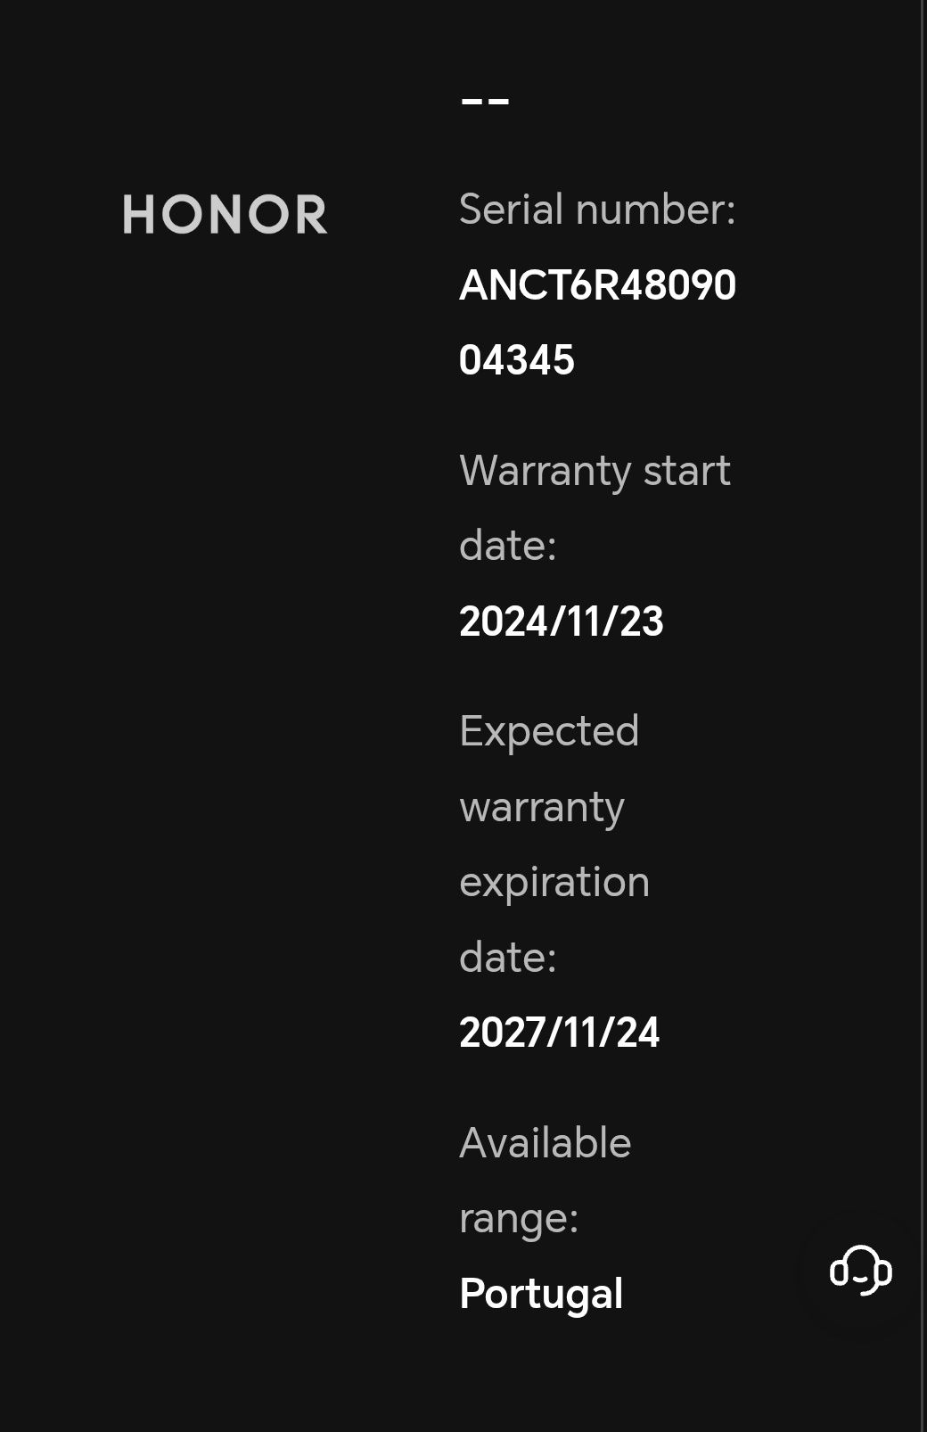Click the lowercase "warranty" word under Expected
Image resolution: width=927 pixels, height=1432 pixels.
pyautogui.click(x=542, y=808)
